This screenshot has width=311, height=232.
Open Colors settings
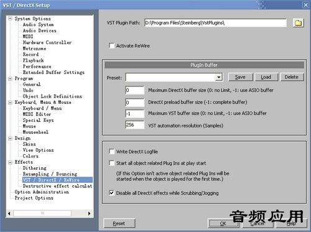pos(30,156)
